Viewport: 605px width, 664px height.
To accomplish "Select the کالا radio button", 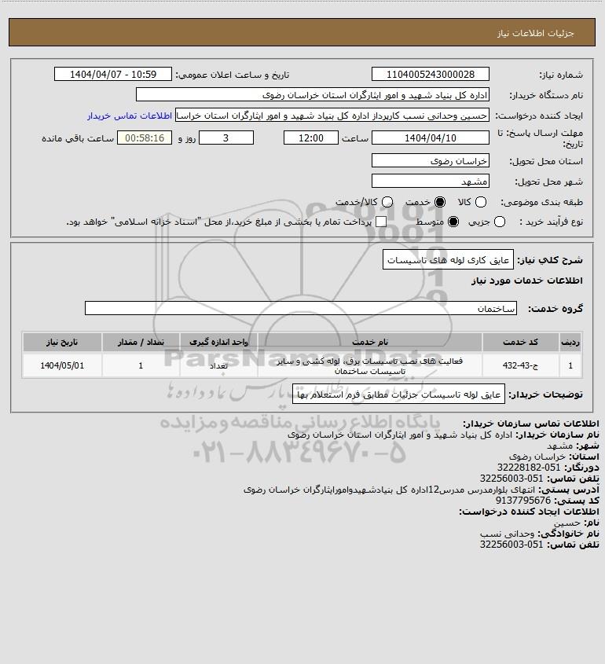I will pyautogui.click(x=481, y=203).
